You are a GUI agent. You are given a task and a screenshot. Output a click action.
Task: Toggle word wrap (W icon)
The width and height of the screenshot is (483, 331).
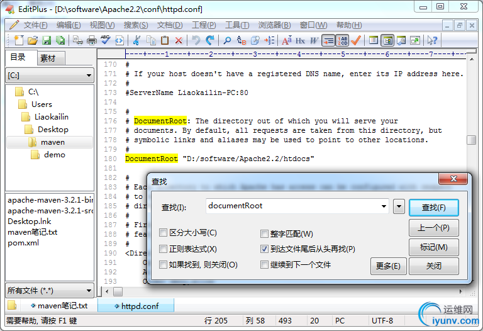[x=314, y=40]
